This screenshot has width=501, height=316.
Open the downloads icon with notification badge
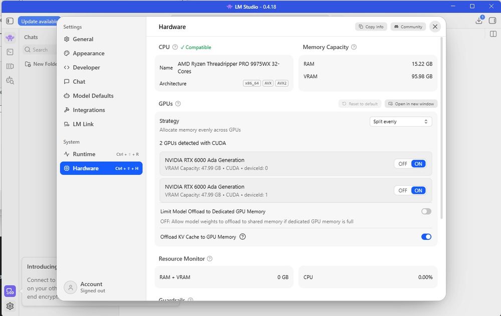click(479, 20)
